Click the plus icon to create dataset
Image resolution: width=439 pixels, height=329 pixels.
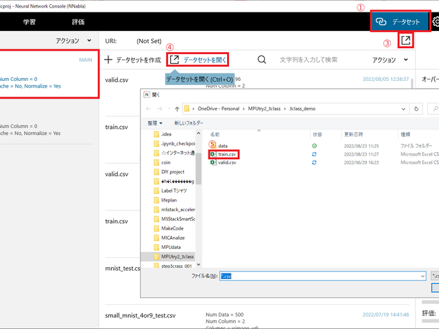[x=108, y=60]
